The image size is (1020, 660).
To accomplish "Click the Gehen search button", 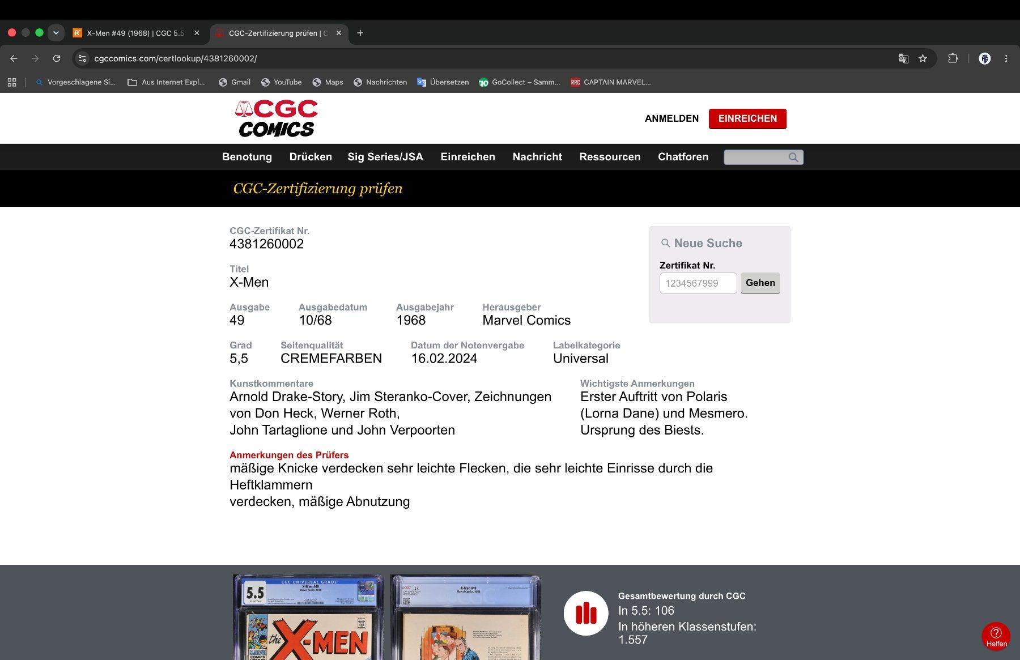I will [x=760, y=283].
